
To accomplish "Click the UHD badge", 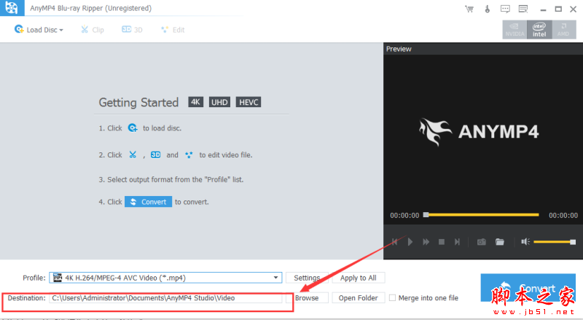I will click(x=219, y=102).
